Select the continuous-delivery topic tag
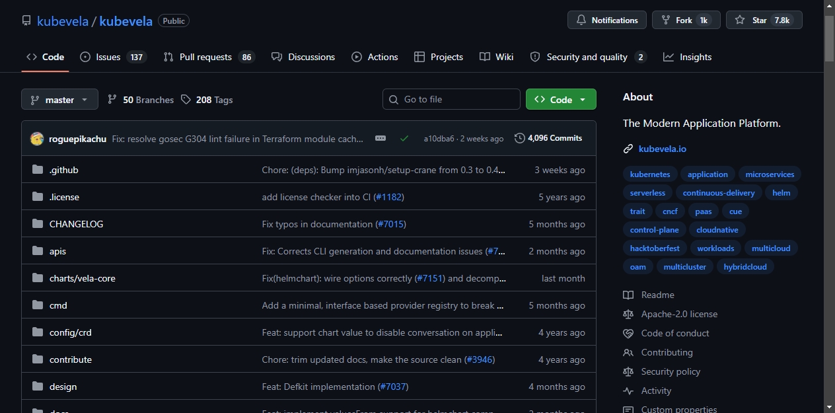The width and height of the screenshot is (835, 413). click(x=719, y=193)
